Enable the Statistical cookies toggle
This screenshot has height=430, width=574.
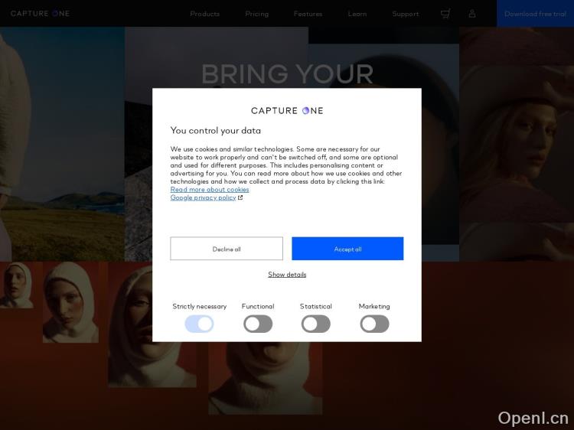click(316, 324)
